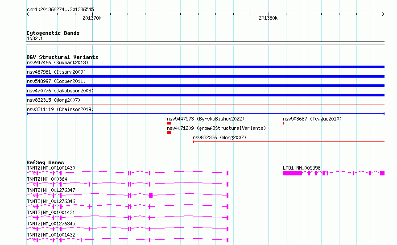This screenshot has width=397, height=245.
Task: Click the TNNT2|NM_000364 transcript label
Action: (x=47, y=179)
